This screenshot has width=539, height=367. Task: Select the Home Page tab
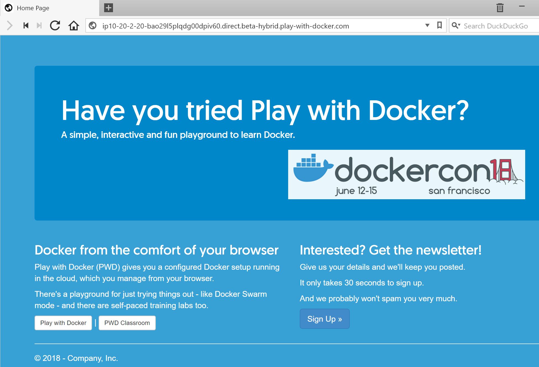(x=50, y=8)
